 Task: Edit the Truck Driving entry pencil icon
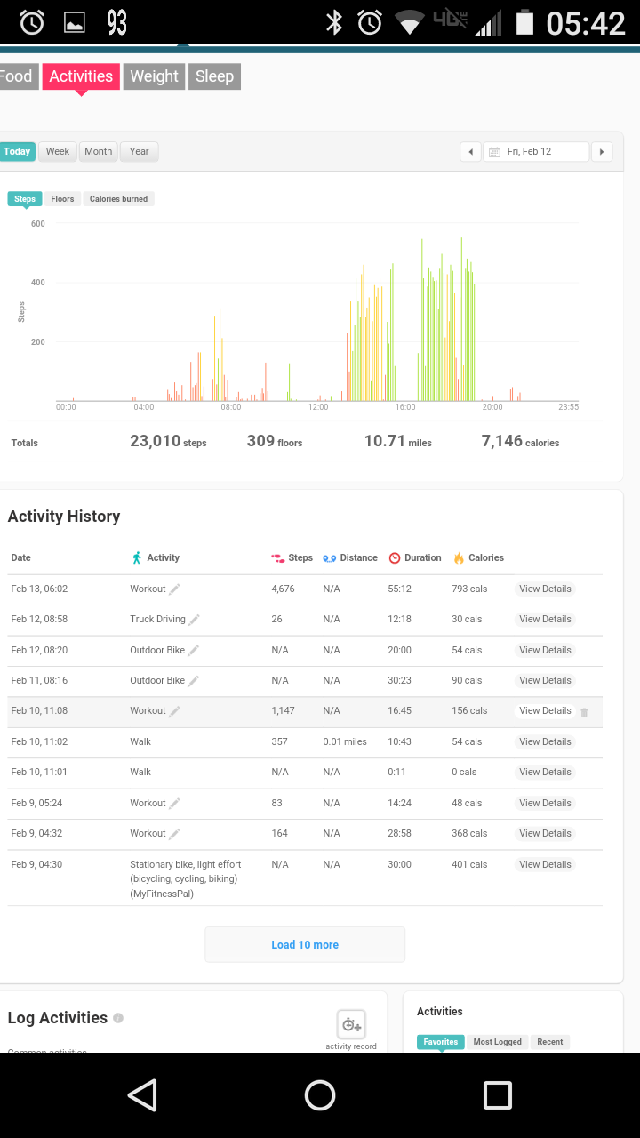pyautogui.click(x=194, y=620)
